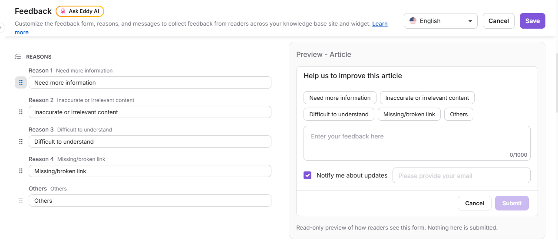Click the purple Save button
The image size is (558, 240).
[532, 21]
